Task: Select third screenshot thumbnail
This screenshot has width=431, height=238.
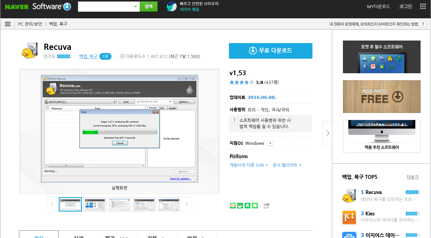Action: click(x=120, y=204)
